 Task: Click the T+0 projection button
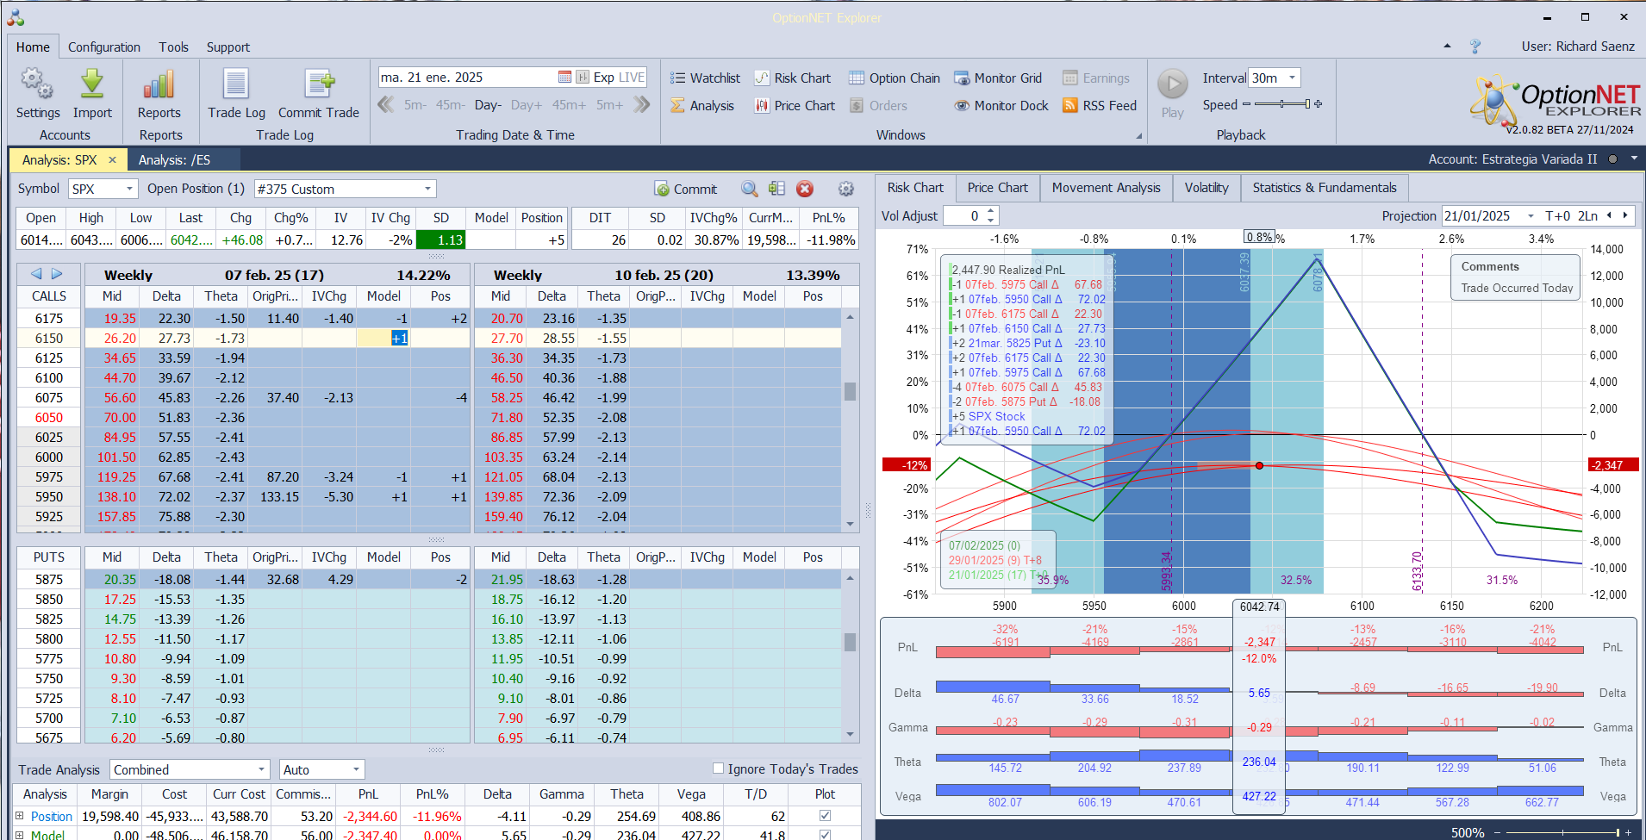(x=1558, y=216)
